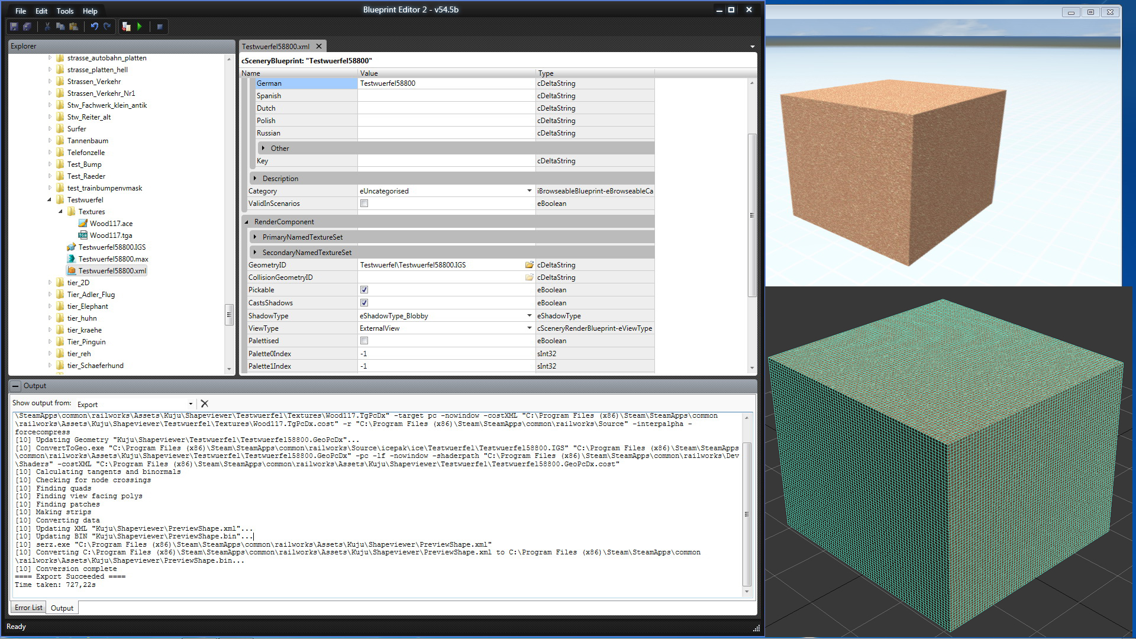
Task: Click the green Preview play icon
Action: (x=140, y=27)
